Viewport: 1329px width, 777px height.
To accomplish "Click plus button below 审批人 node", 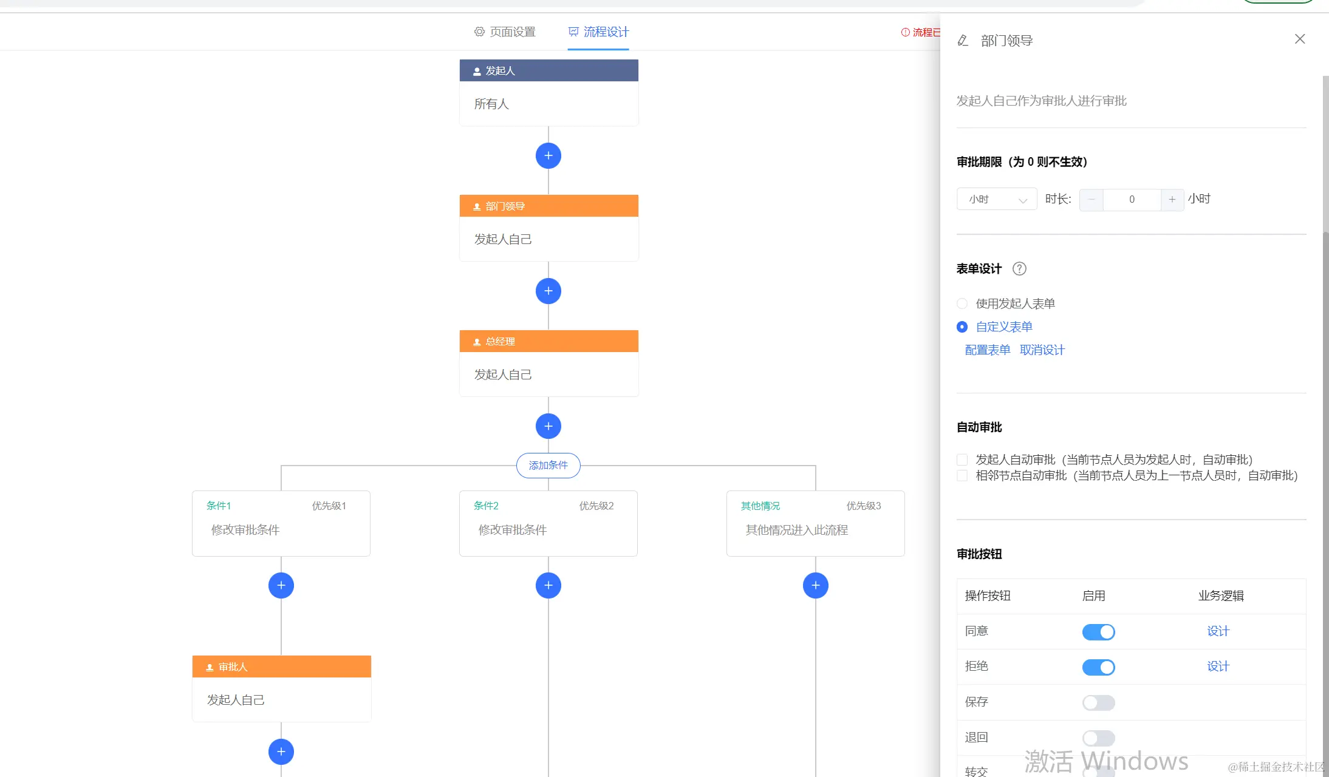I will [281, 752].
